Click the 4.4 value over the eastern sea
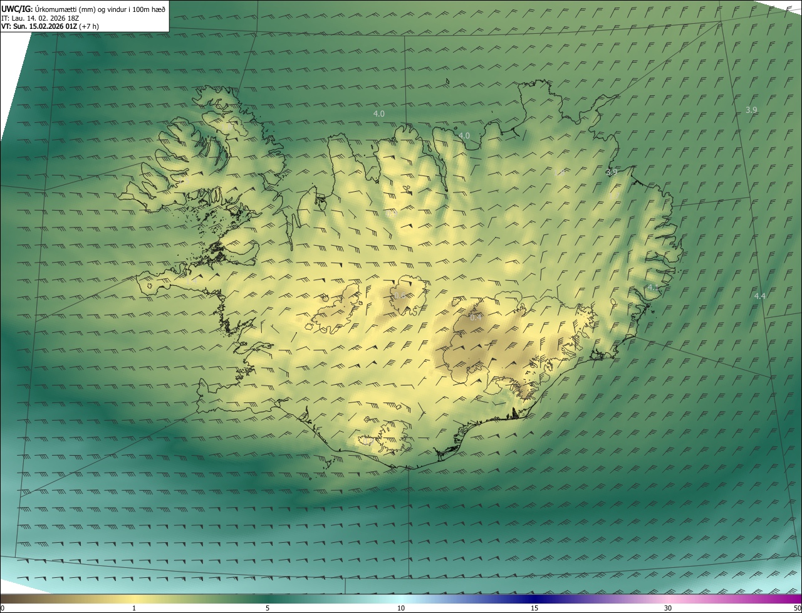Image resolution: width=802 pixels, height=613 pixels. point(760,296)
